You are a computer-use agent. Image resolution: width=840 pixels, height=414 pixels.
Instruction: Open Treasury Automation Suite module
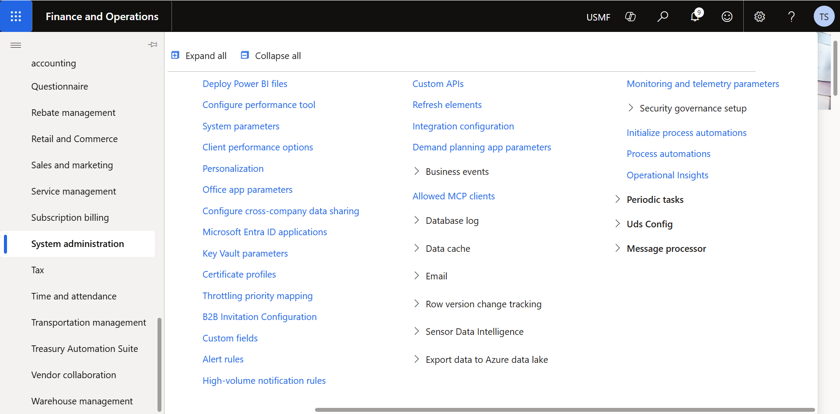84,349
